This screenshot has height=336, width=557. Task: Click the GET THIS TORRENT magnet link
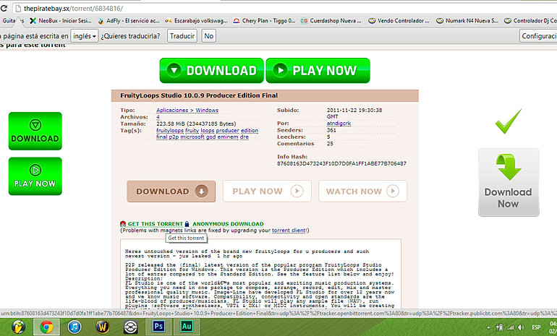tap(156, 224)
